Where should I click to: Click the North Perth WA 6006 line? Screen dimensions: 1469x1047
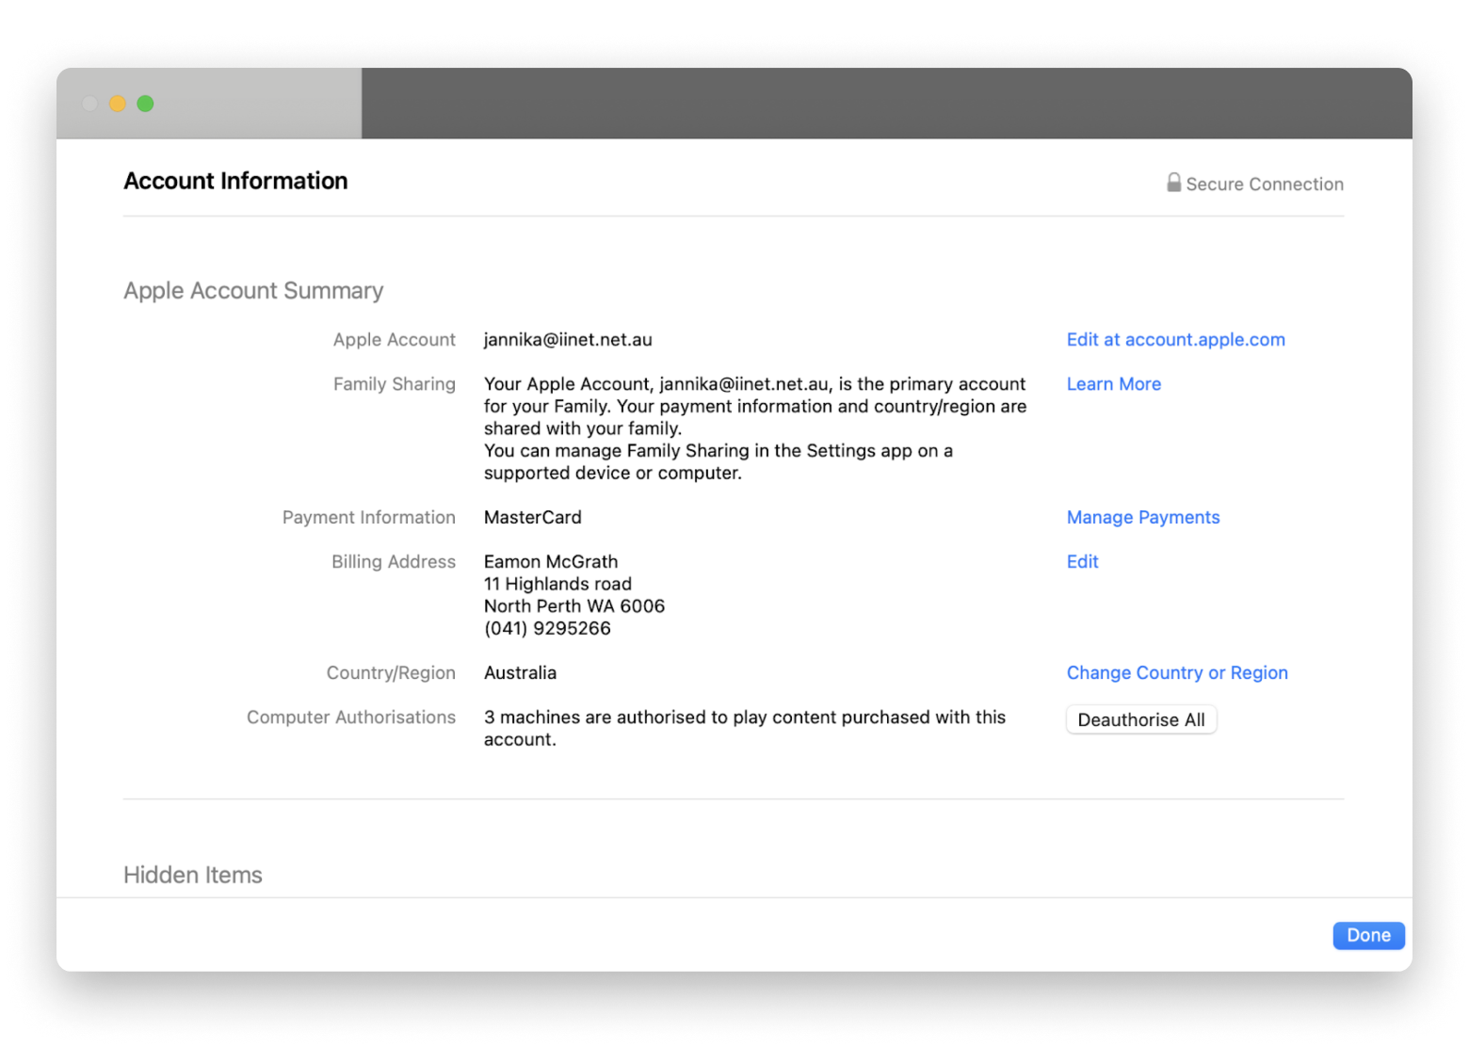[x=574, y=605]
